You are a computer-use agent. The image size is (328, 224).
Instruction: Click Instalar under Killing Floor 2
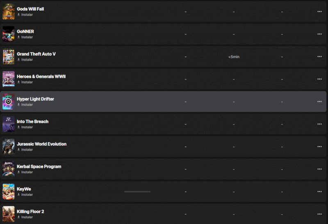[25, 217]
